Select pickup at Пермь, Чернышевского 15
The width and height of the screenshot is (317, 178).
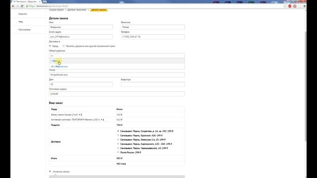pyautogui.click(x=118, y=148)
